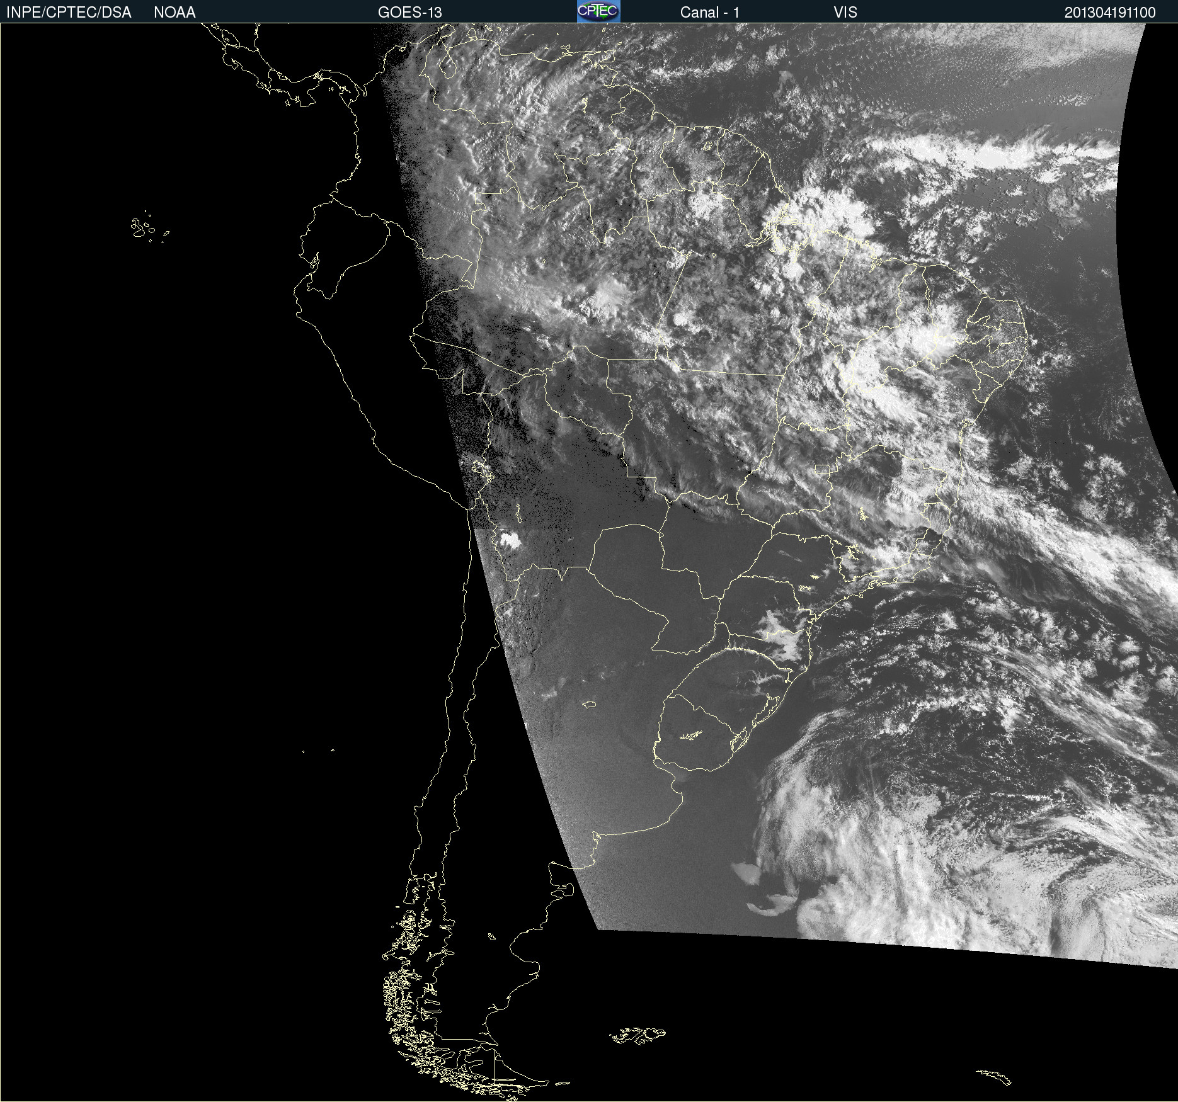Select the Canal - 1 channel label
Viewport: 1178px width, 1102px height.
point(710,13)
